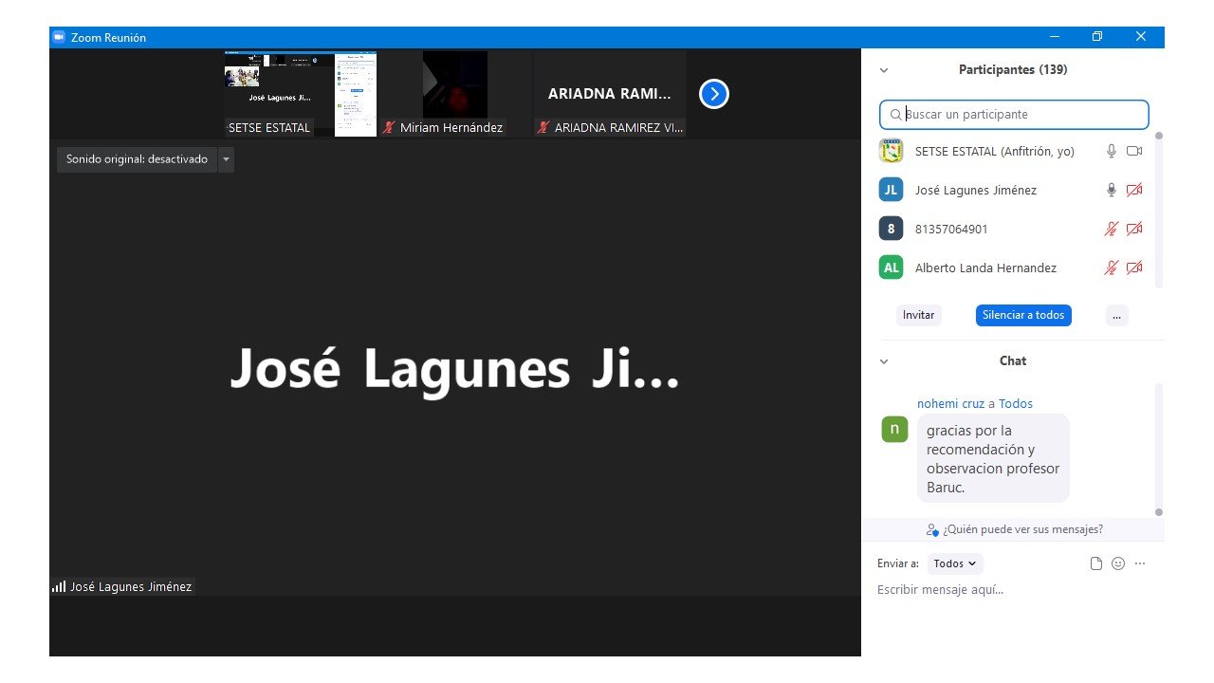Screen dimensions: 1214x683
Task: Click the Zoom logo in title bar
Action: click(59, 37)
